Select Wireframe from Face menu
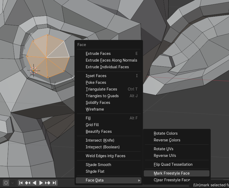 [x=108, y=109]
